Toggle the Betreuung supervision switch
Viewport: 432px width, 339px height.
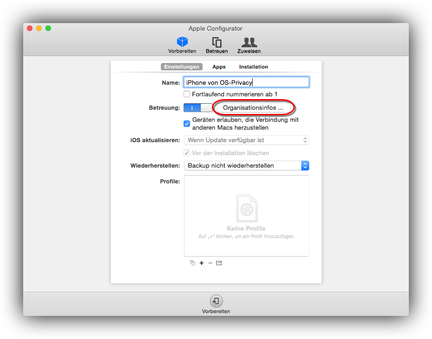[198, 107]
